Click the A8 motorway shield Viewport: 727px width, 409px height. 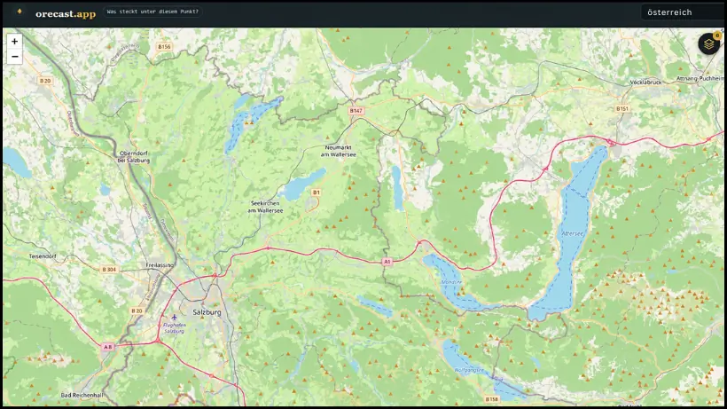[107, 347]
